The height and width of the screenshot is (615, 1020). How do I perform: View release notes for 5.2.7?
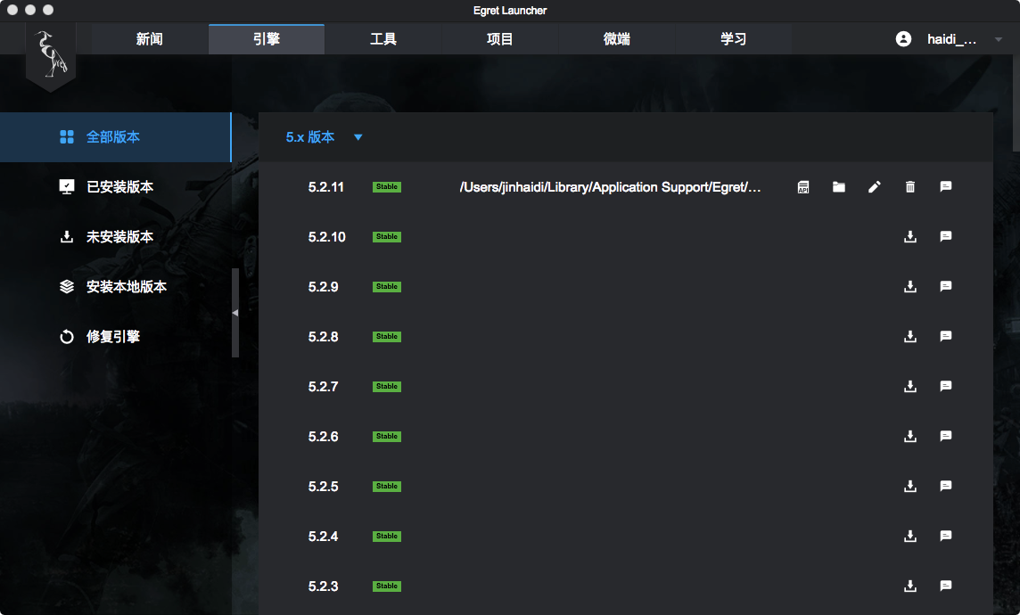tap(946, 387)
